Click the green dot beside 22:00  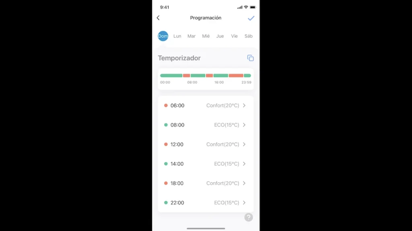pyautogui.click(x=166, y=202)
